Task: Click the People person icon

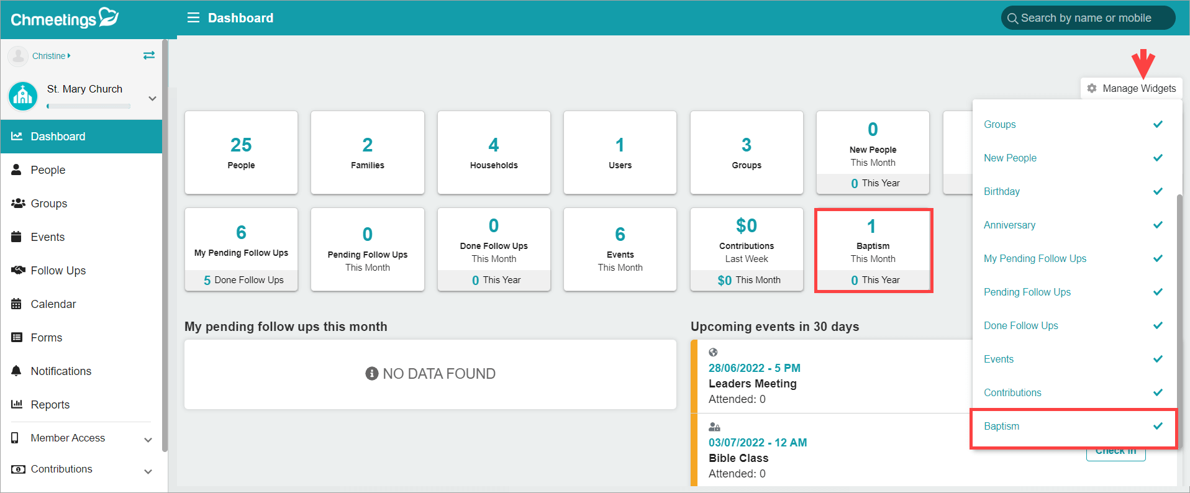Action: (x=17, y=170)
